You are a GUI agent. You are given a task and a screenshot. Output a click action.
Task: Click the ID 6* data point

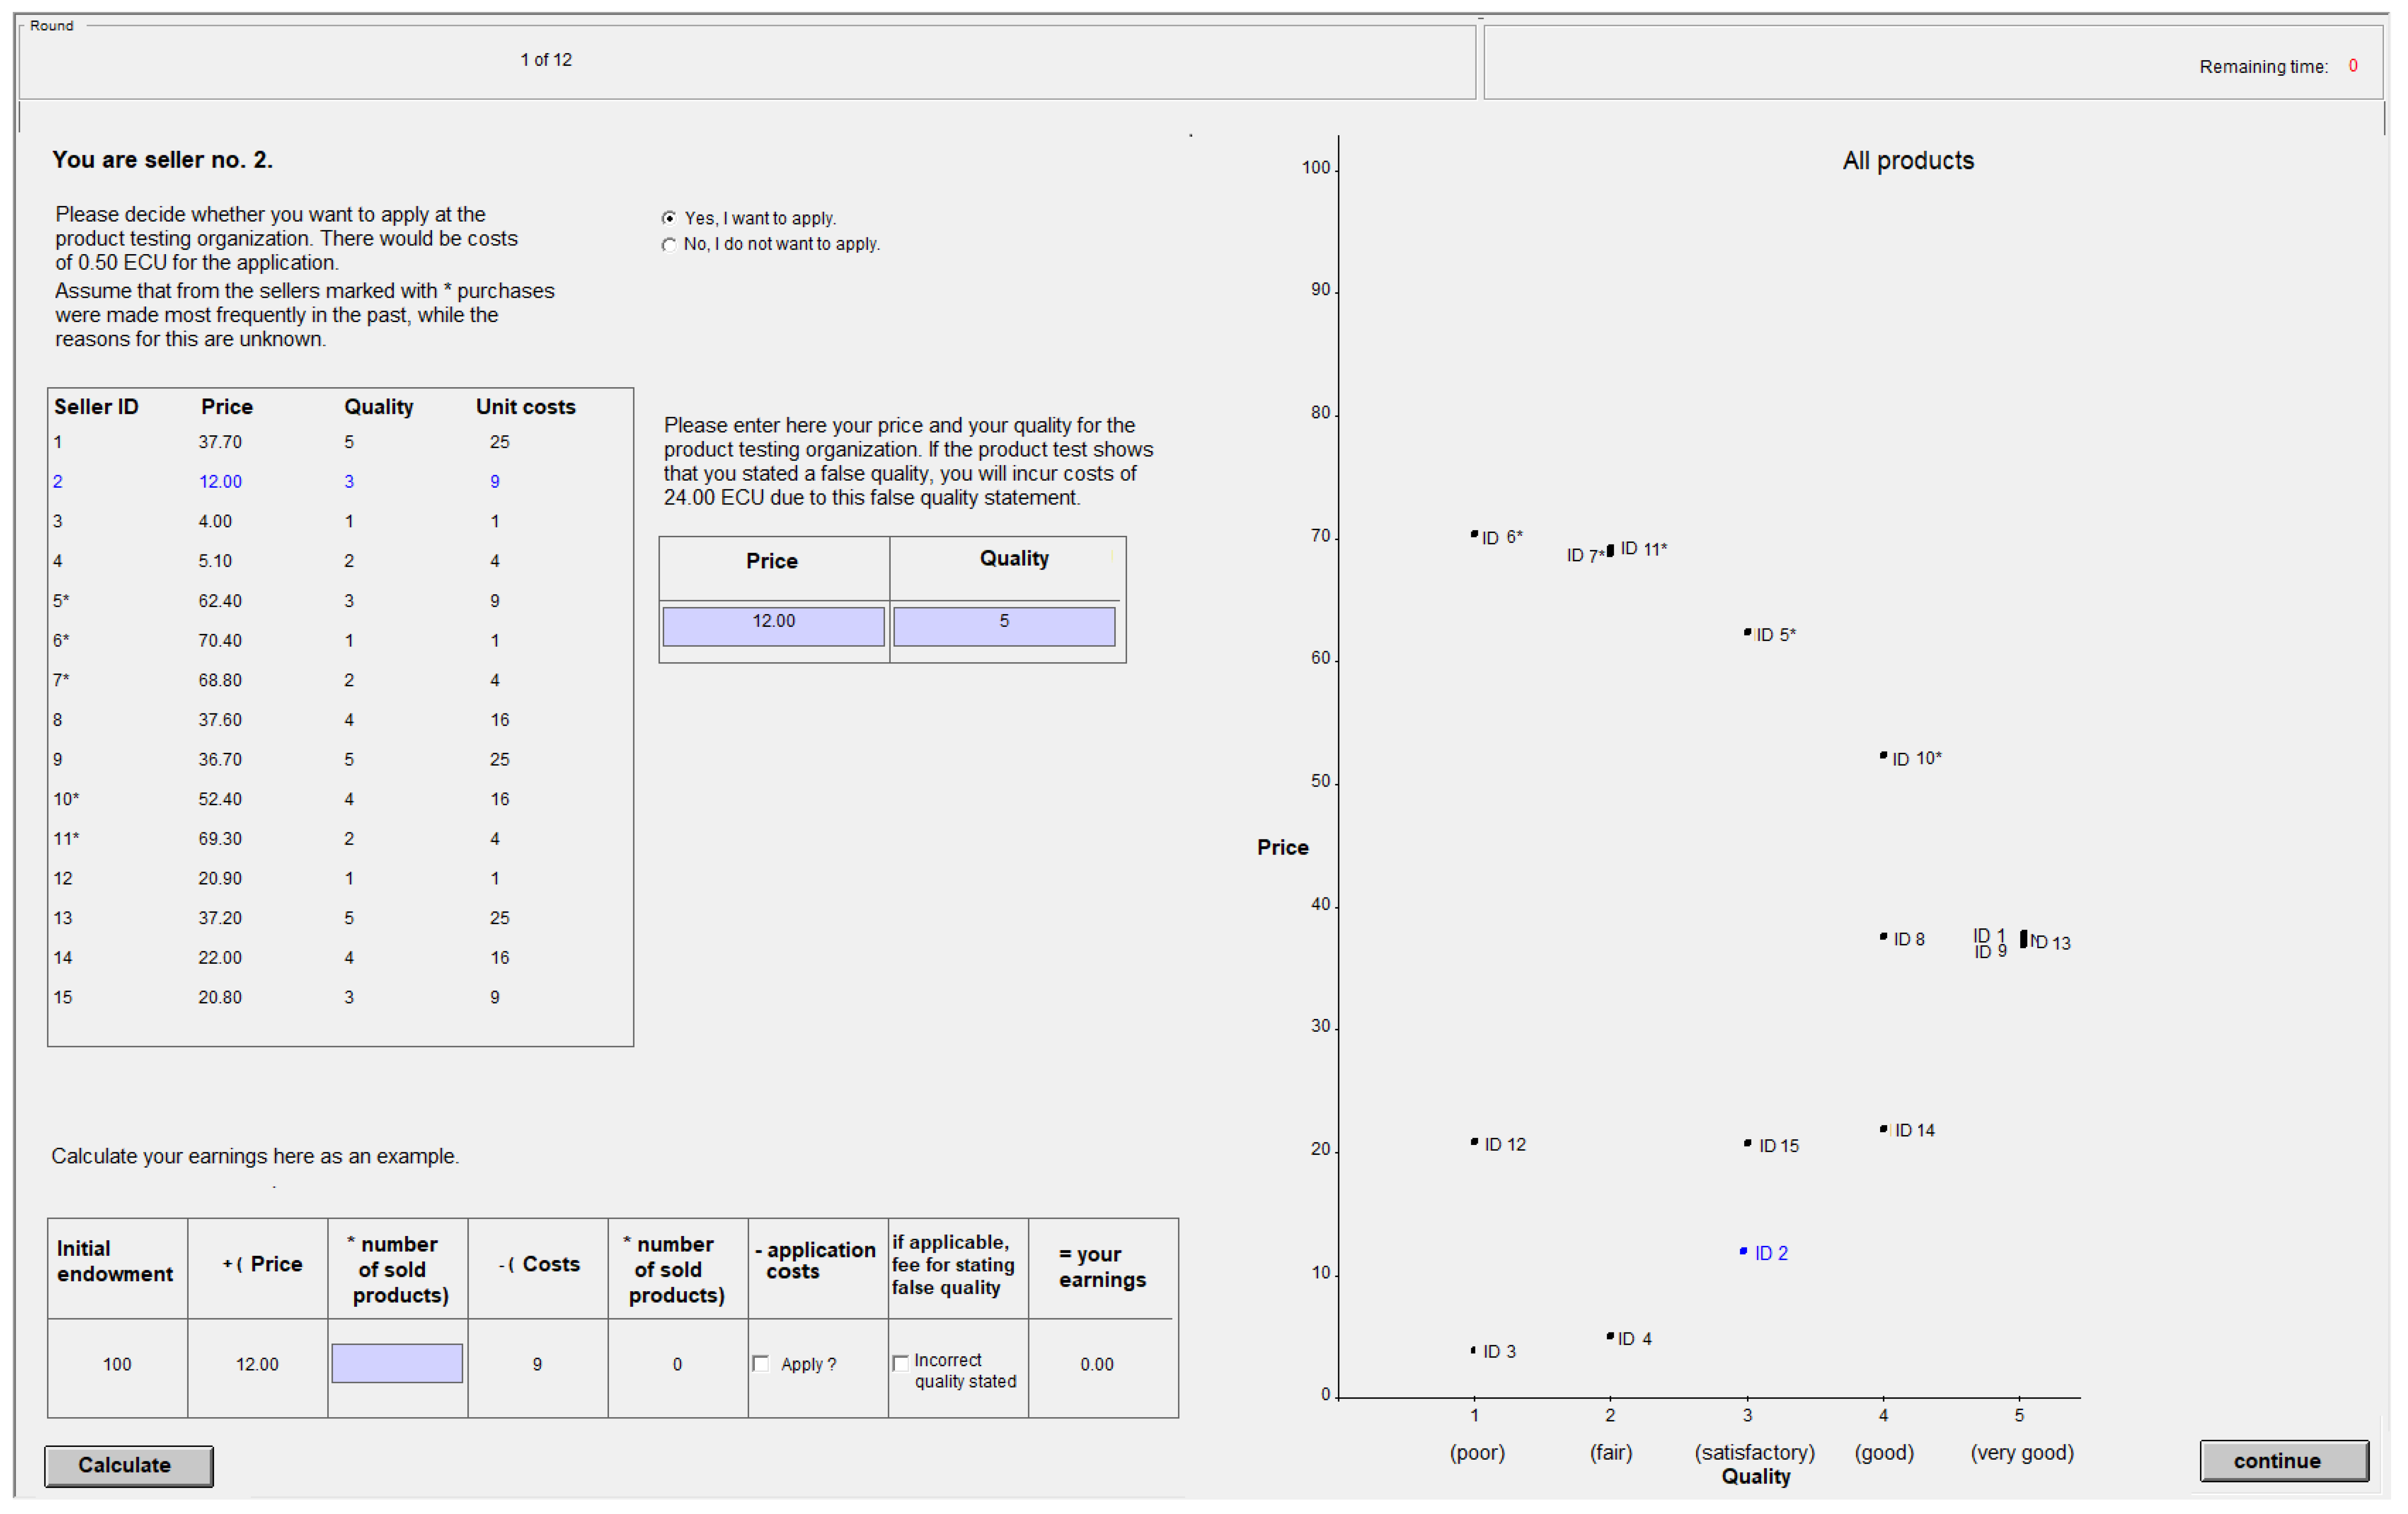tap(1474, 535)
